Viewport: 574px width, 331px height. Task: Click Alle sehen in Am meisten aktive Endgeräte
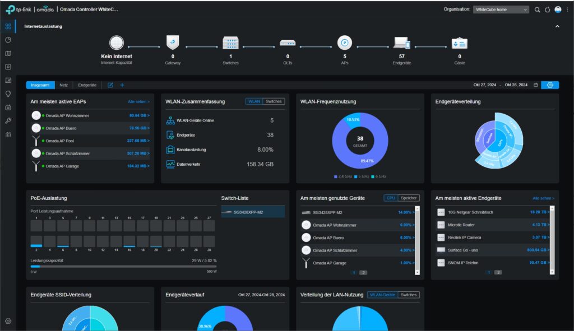543,198
